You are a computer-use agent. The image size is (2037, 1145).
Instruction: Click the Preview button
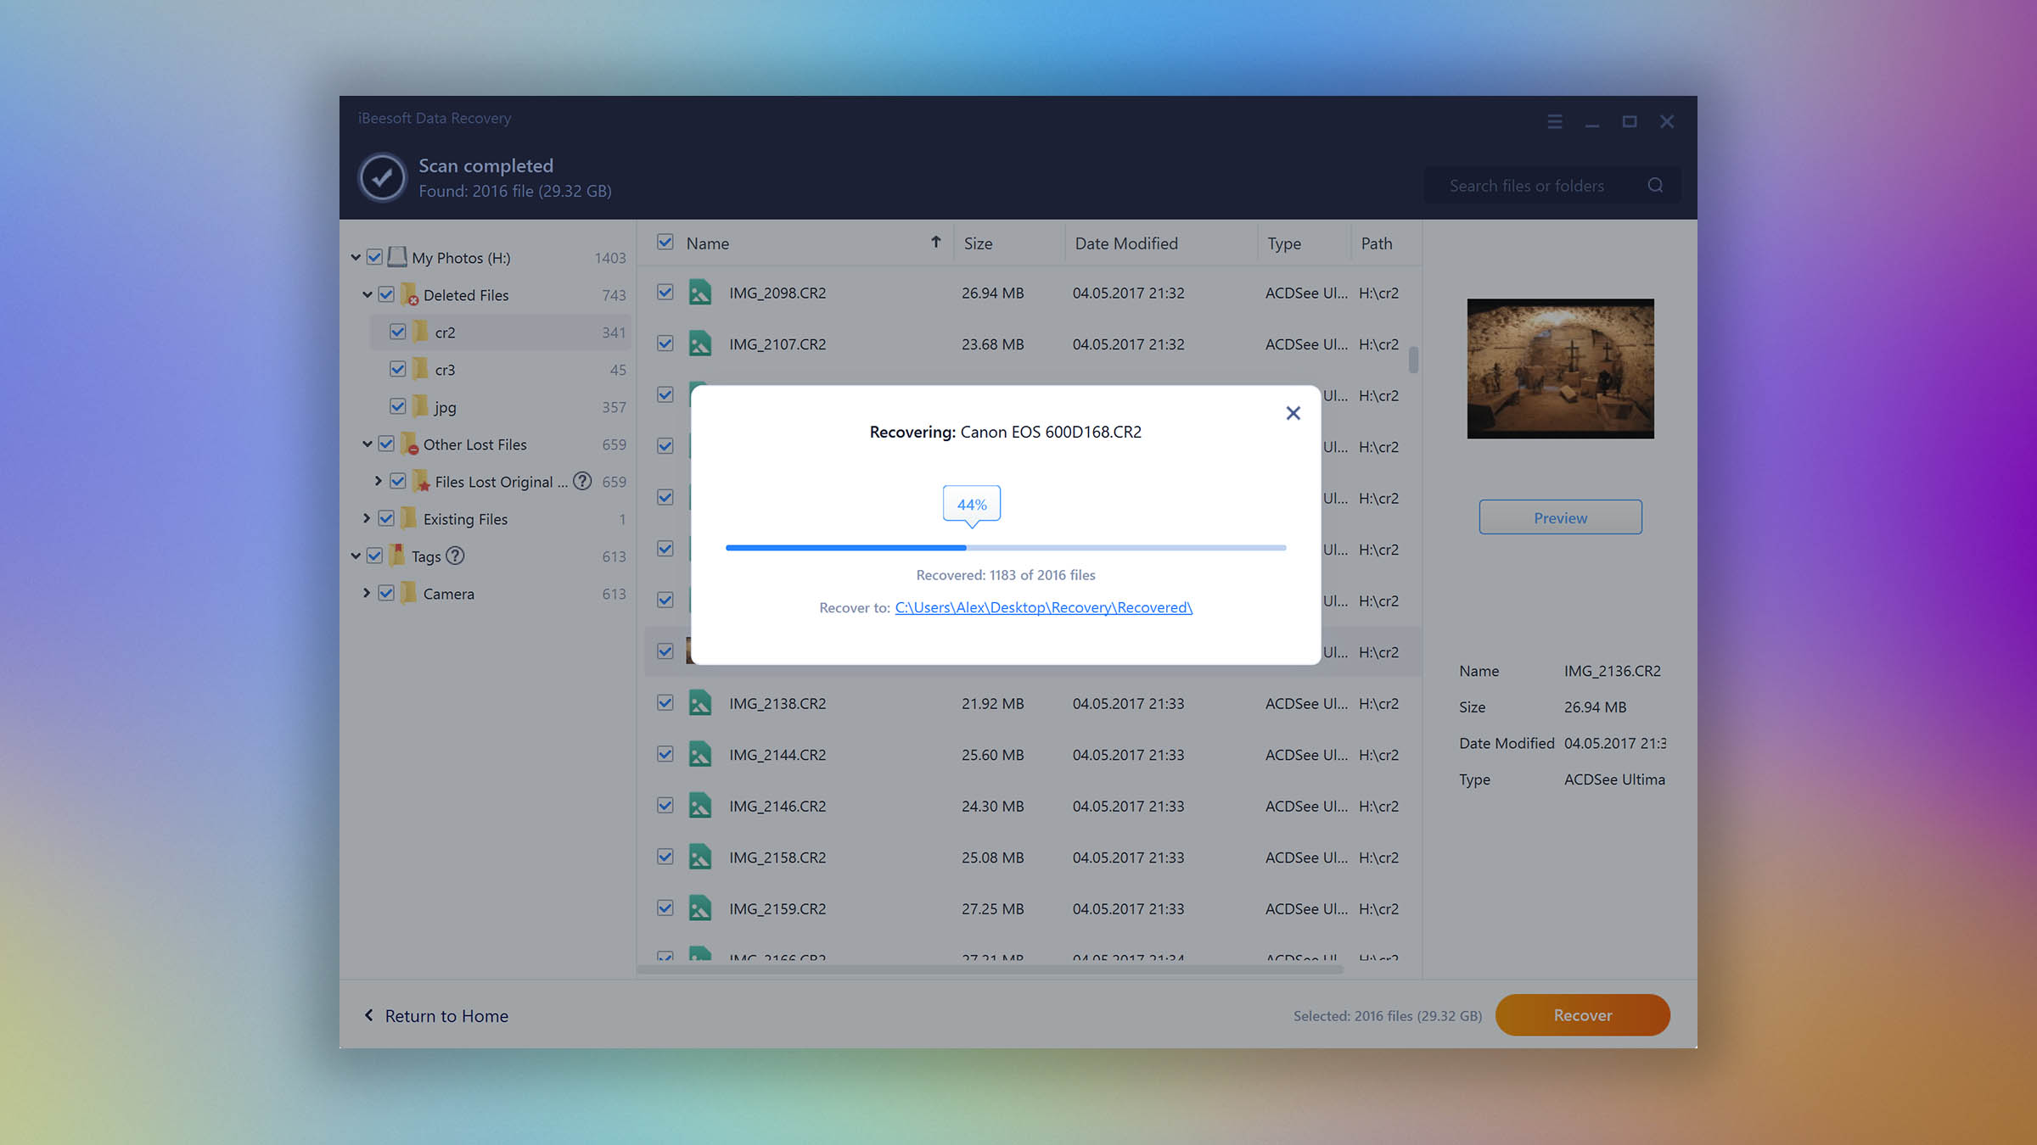(x=1560, y=517)
